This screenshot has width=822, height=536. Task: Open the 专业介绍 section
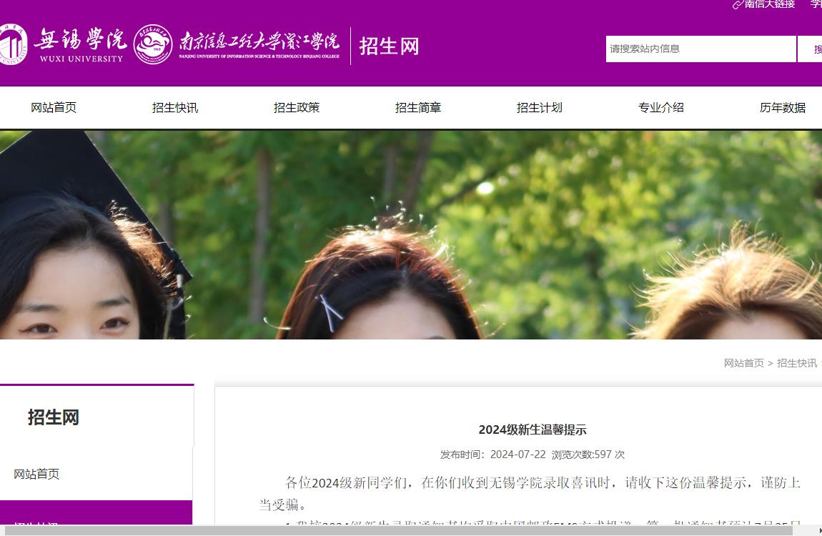coord(660,108)
